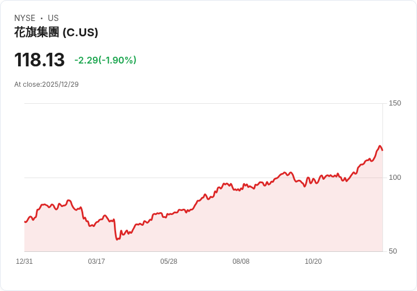Click the 10/20 date axis label
Image resolution: width=417 pixels, height=291 pixels.
click(x=313, y=261)
